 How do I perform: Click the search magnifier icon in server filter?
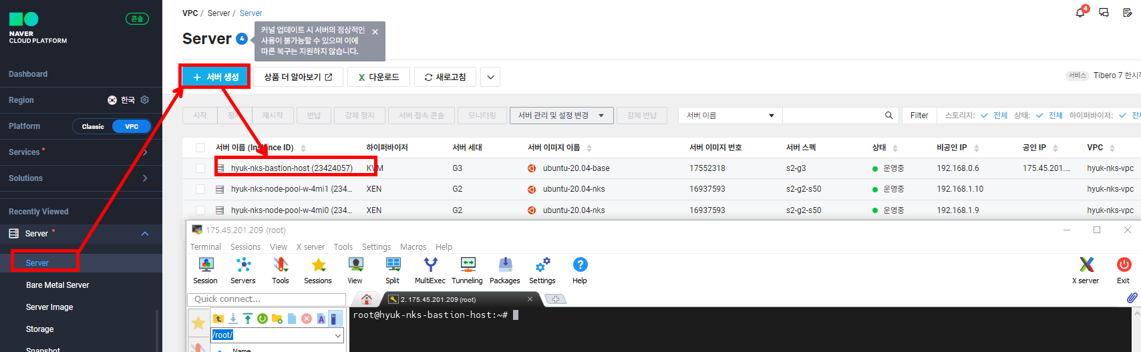click(x=888, y=116)
